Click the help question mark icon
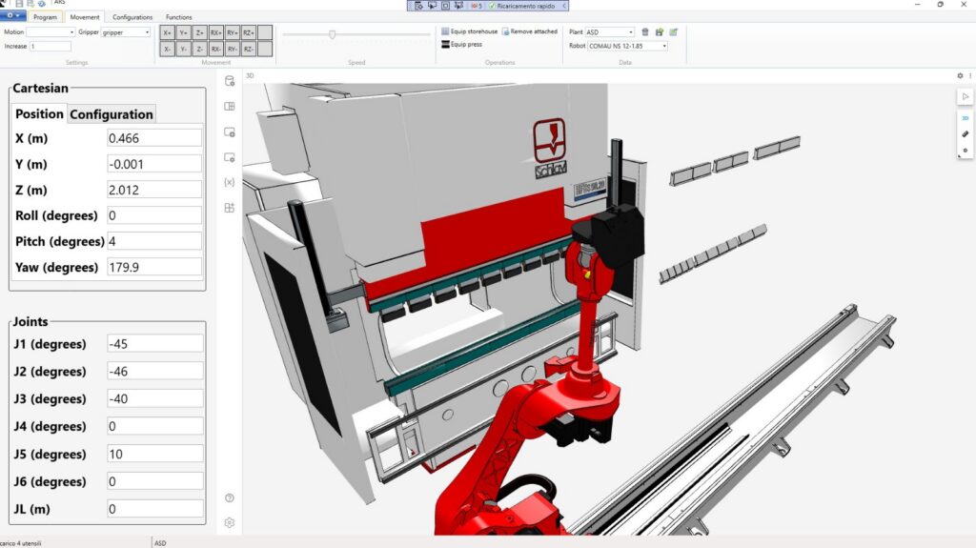Viewport: 976px width, 548px height. [x=229, y=497]
